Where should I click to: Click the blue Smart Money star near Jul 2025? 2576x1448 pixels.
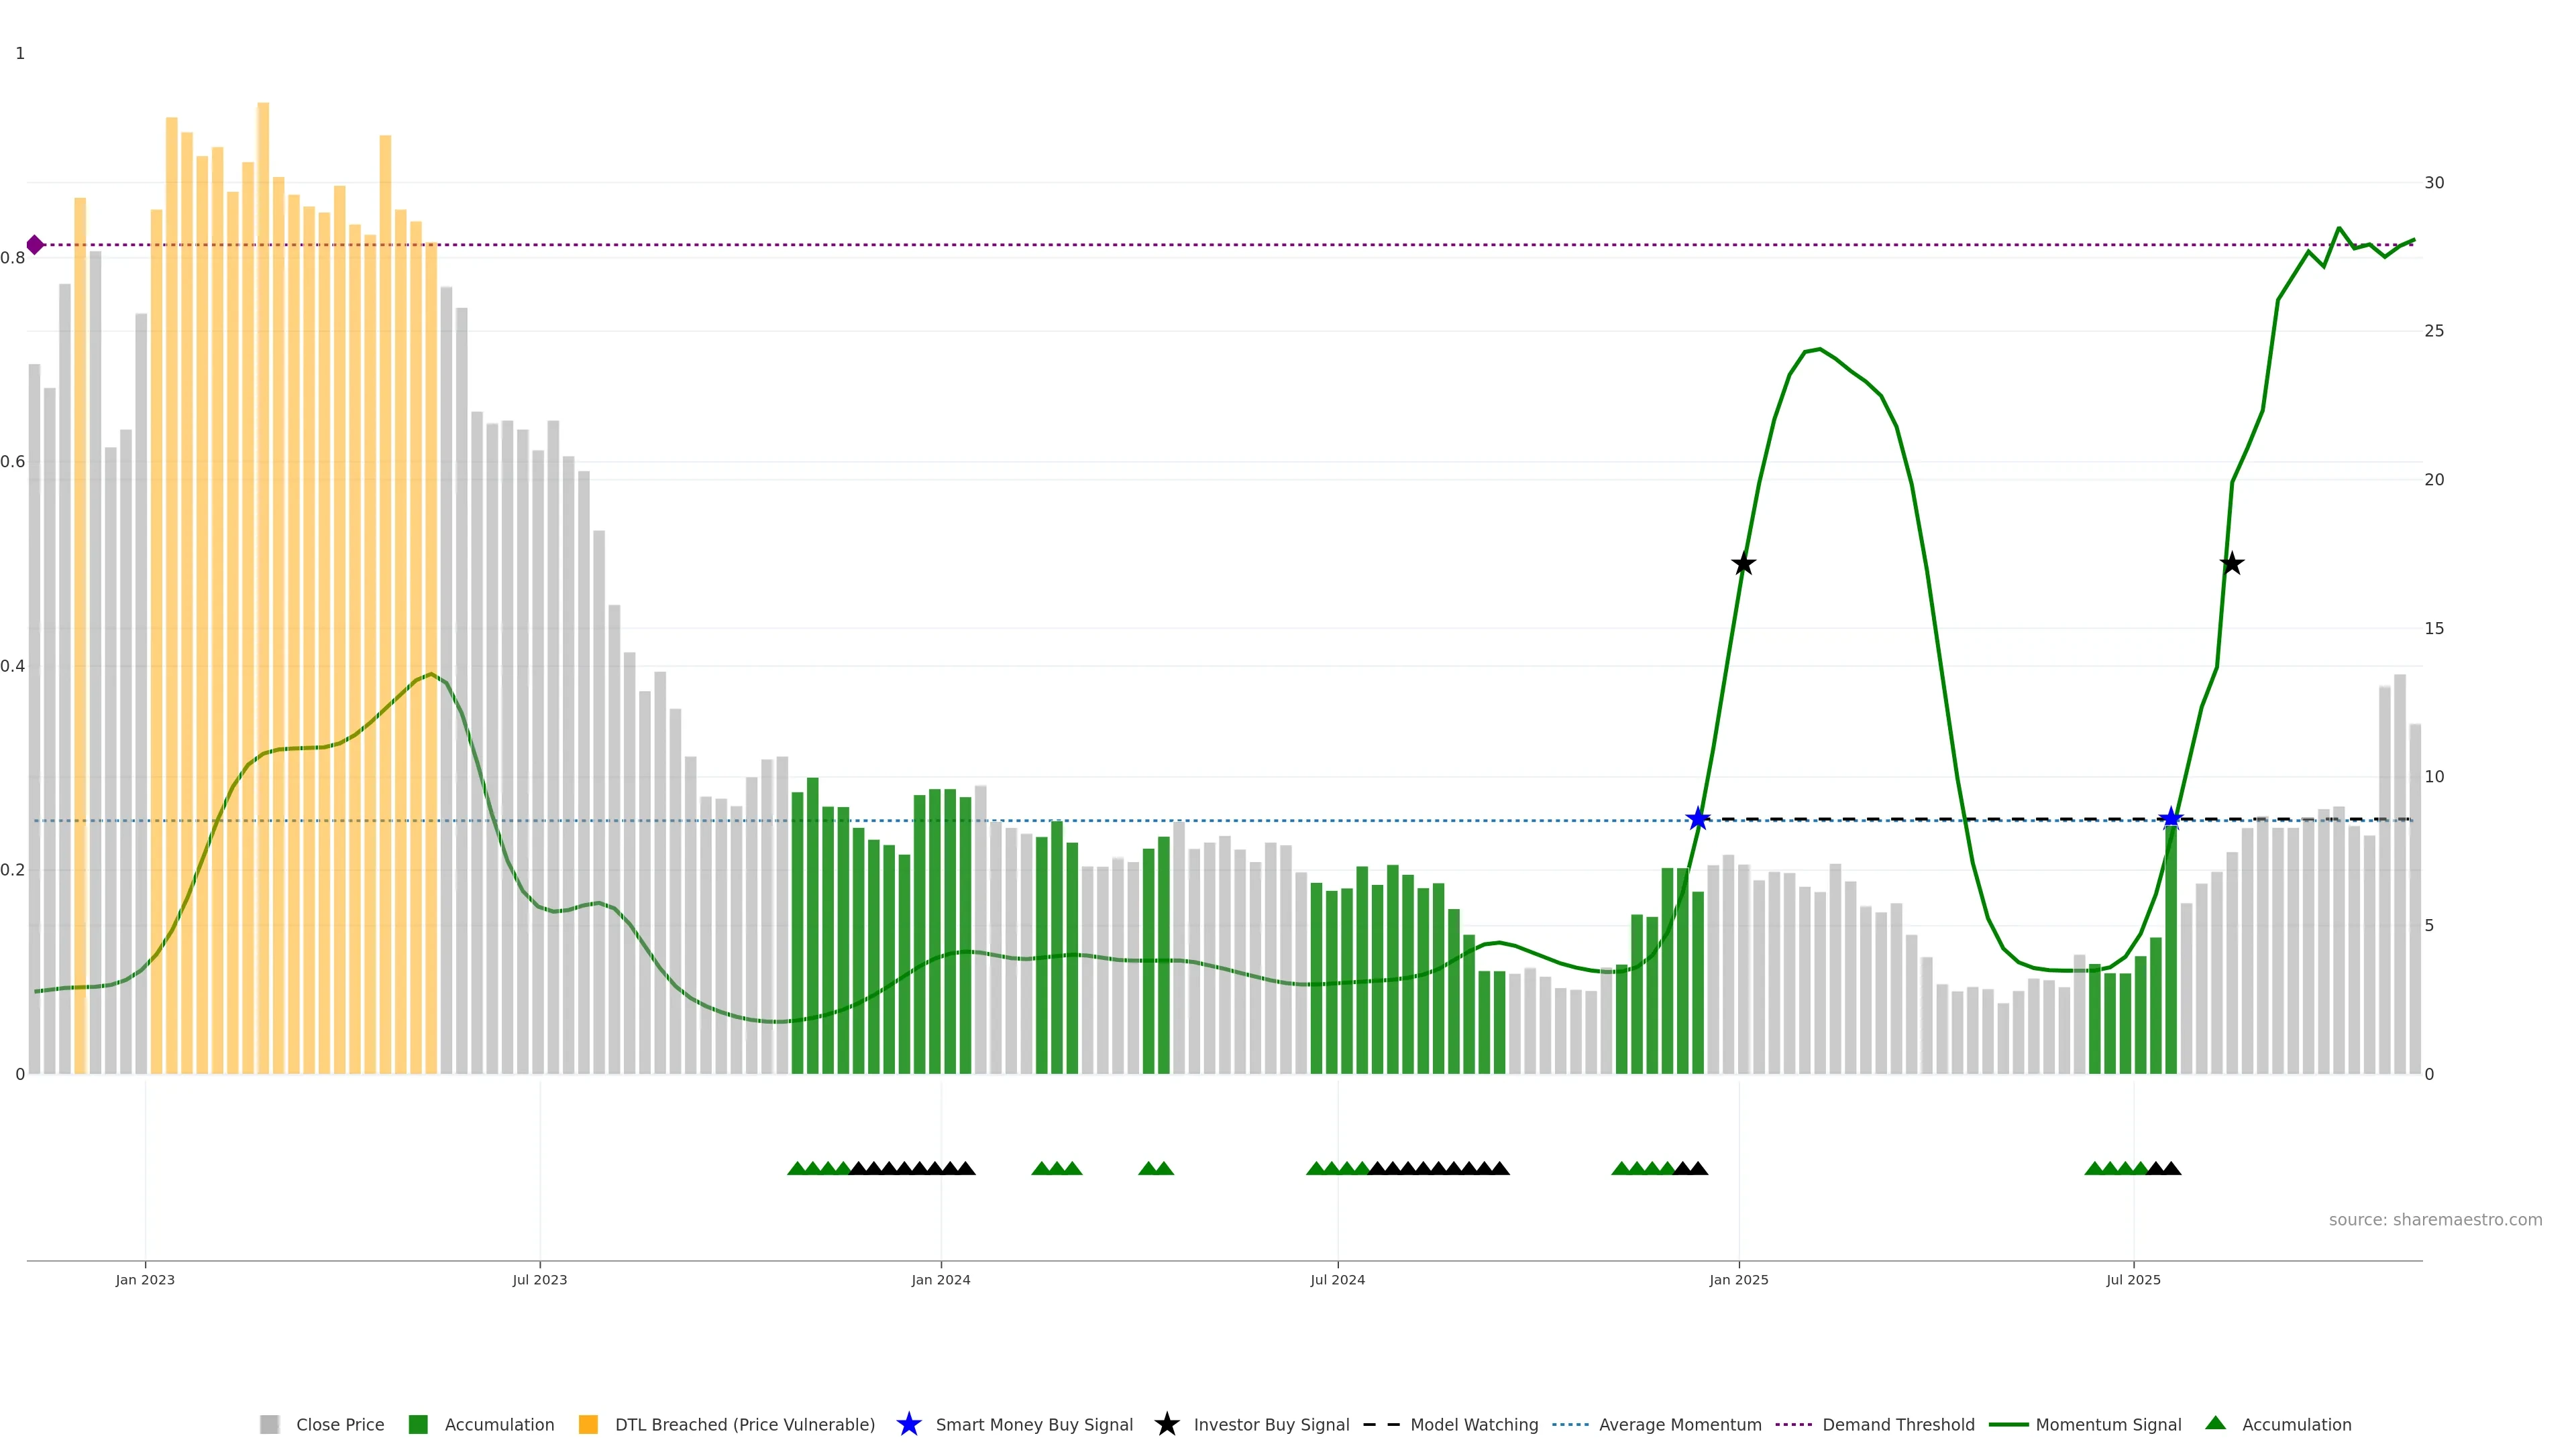(2171, 819)
